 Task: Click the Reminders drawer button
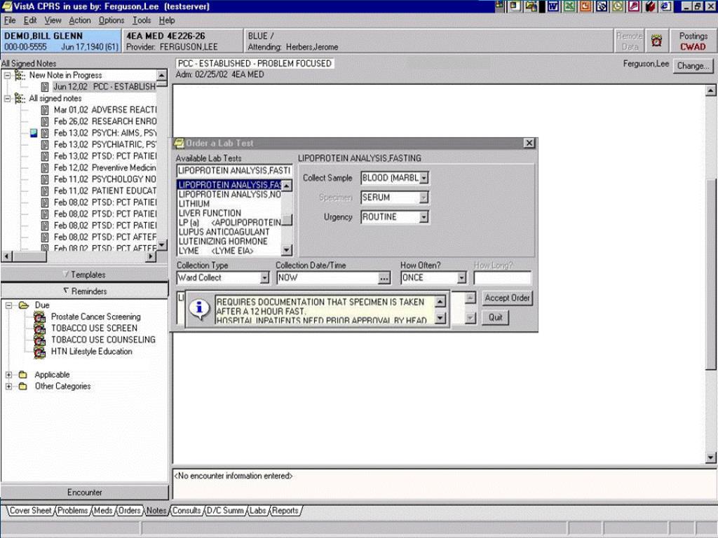click(85, 291)
